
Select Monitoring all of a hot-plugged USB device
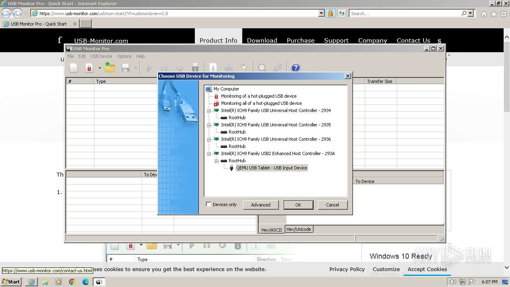click(x=261, y=103)
